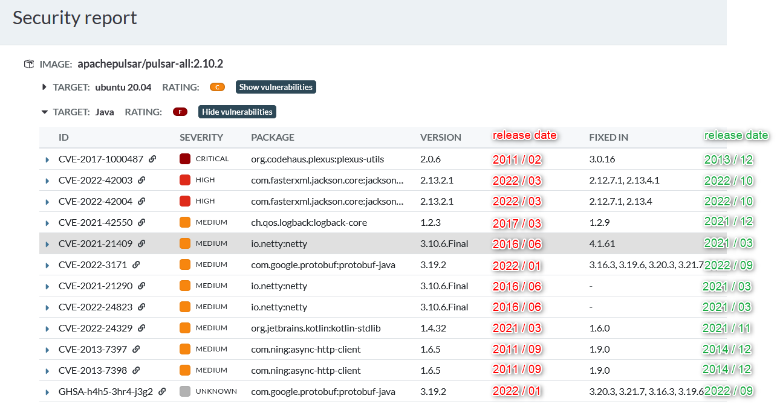Open link icon next to CVE-2017-1000487
Screen dimensions: 780x410
click(x=152, y=159)
